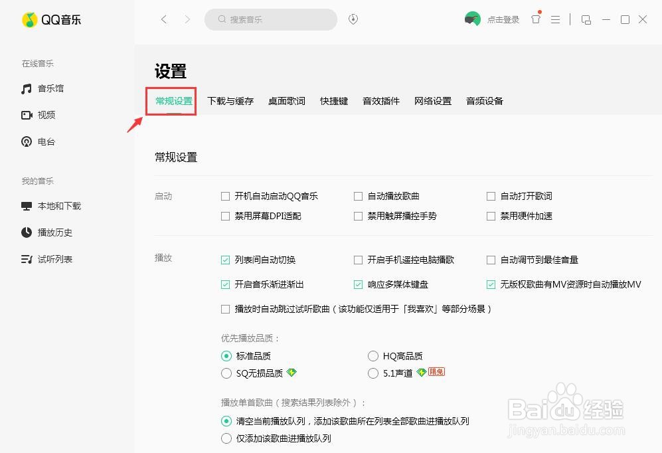Click the 搜索音乐 search input field
This screenshot has width=662, height=453.
271,19
